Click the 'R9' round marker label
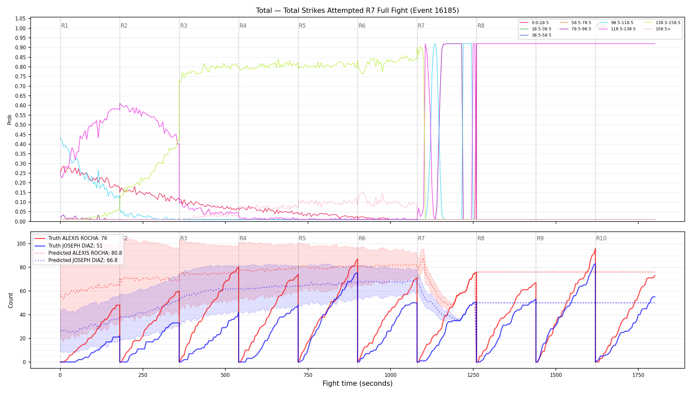The width and height of the screenshot is (692, 395). click(540, 238)
